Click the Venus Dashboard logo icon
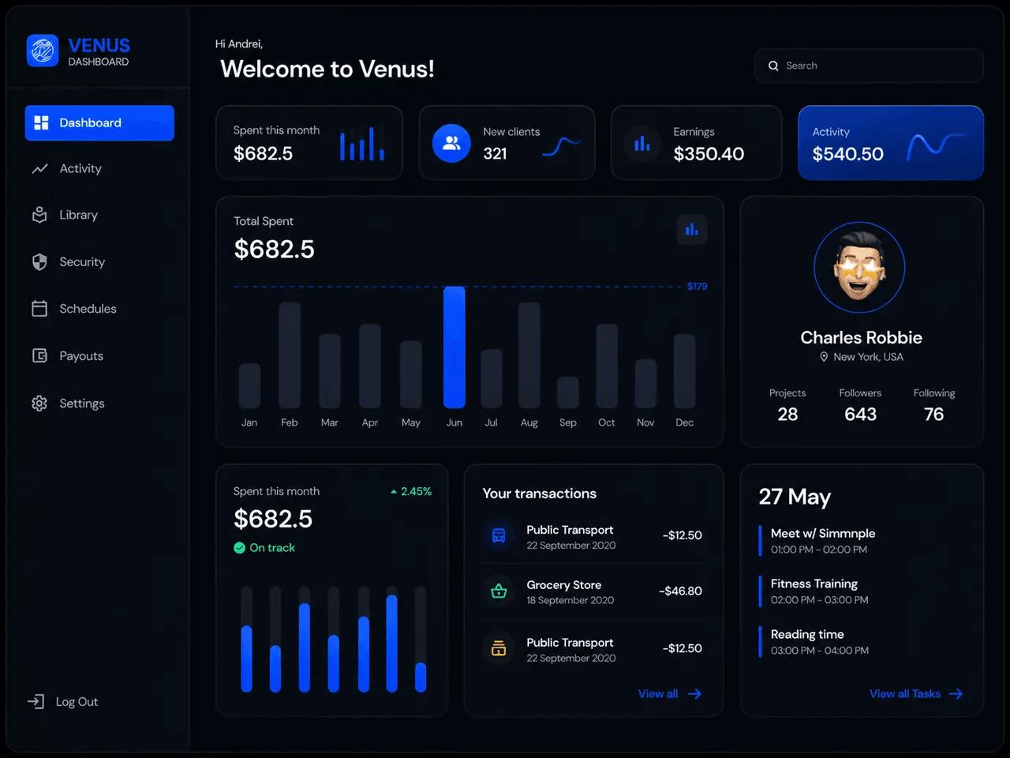This screenshot has width=1010, height=758. click(43, 51)
